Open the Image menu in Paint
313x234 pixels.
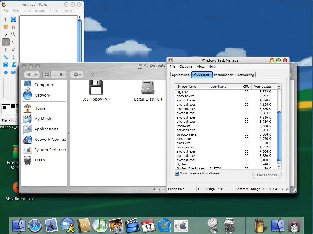(40, 11)
